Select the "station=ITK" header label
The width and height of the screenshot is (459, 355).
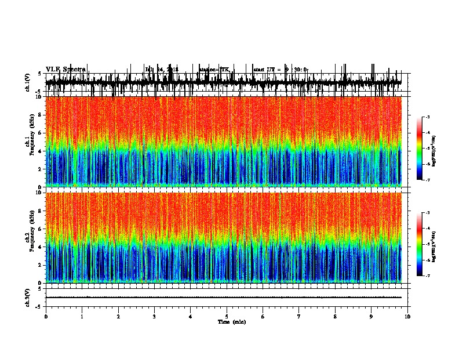click(214, 70)
